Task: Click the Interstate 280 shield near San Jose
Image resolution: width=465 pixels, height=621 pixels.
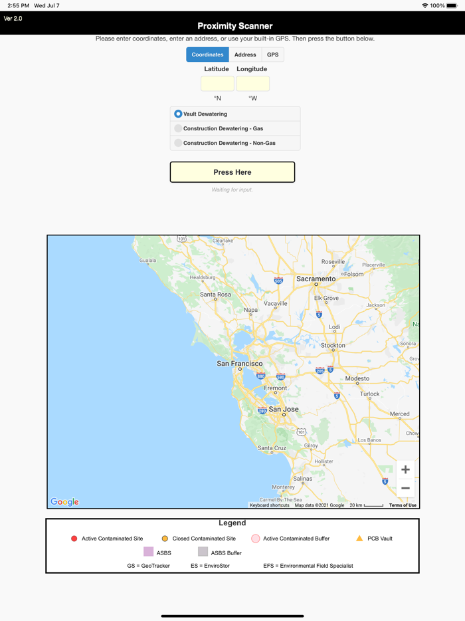Action: pyautogui.click(x=262, y=411)
